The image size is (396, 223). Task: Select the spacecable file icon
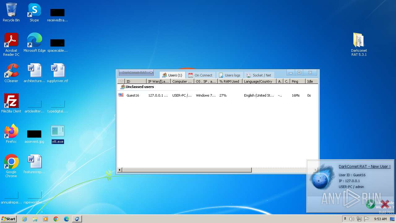[58, 45]
